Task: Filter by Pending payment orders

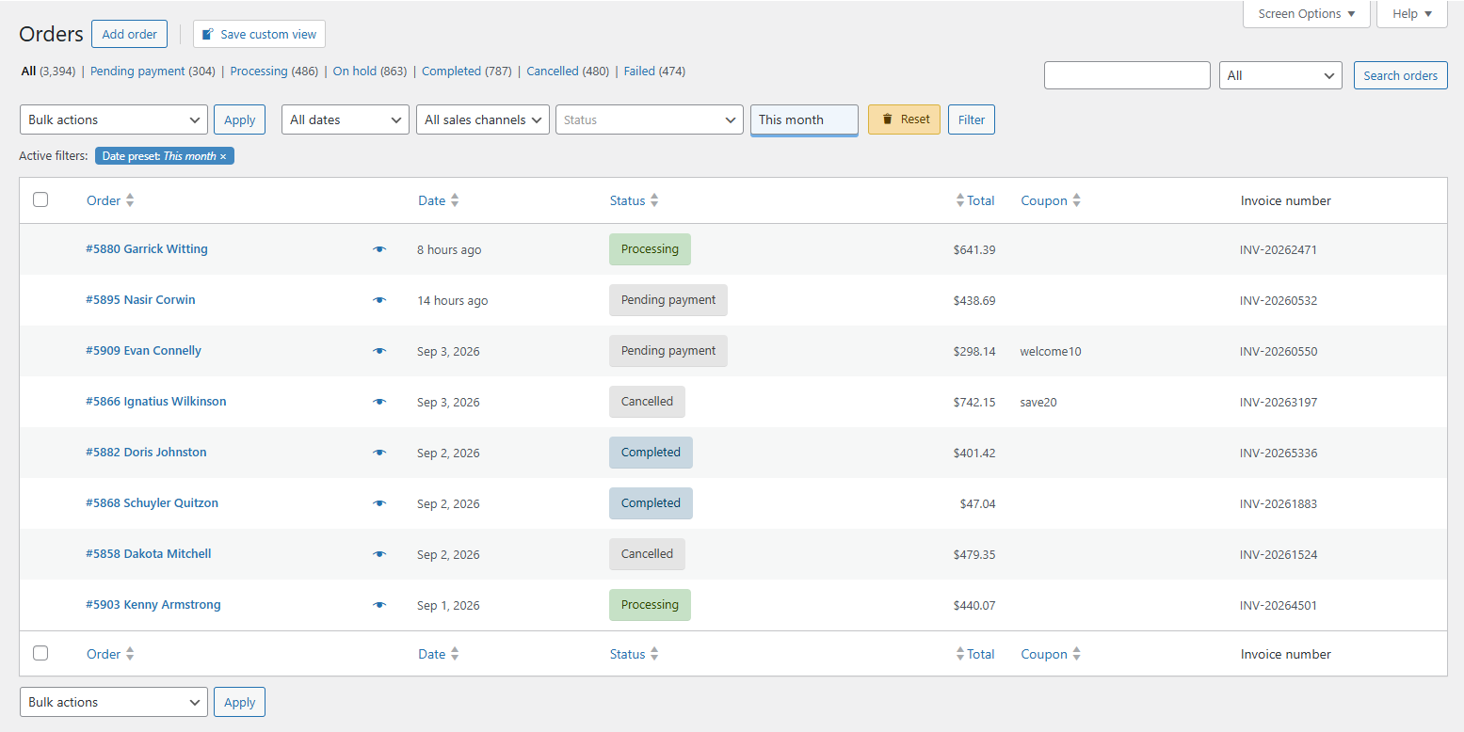Action: (153, 72)
